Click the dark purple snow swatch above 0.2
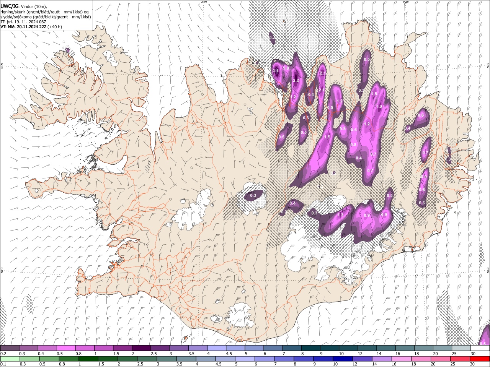Image resolution: width=490 pixels, height=367 pixels. tap(10, 348)
